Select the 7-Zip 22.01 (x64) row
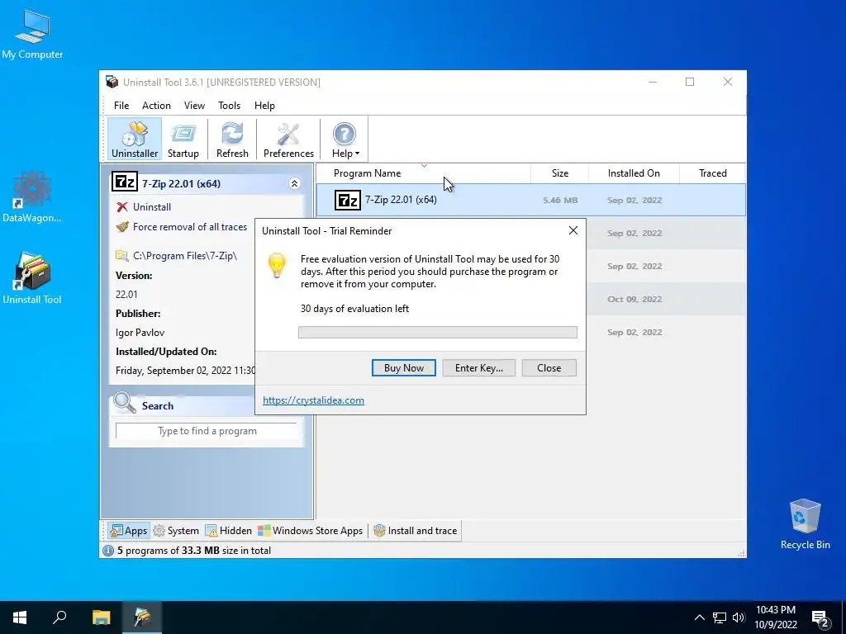The height and width of the screenshot is (634, 846). (x=531, y=200)
